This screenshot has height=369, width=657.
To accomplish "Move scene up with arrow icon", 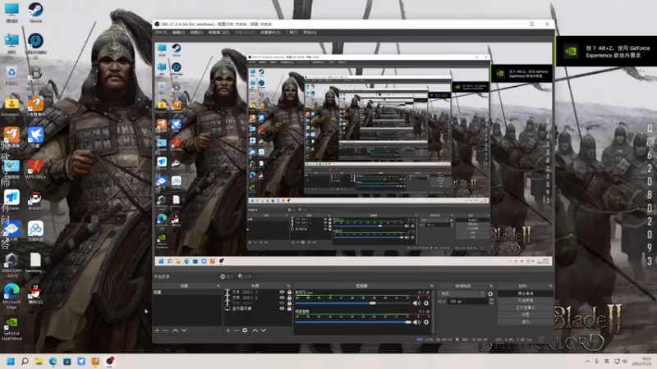I will 175,330.
